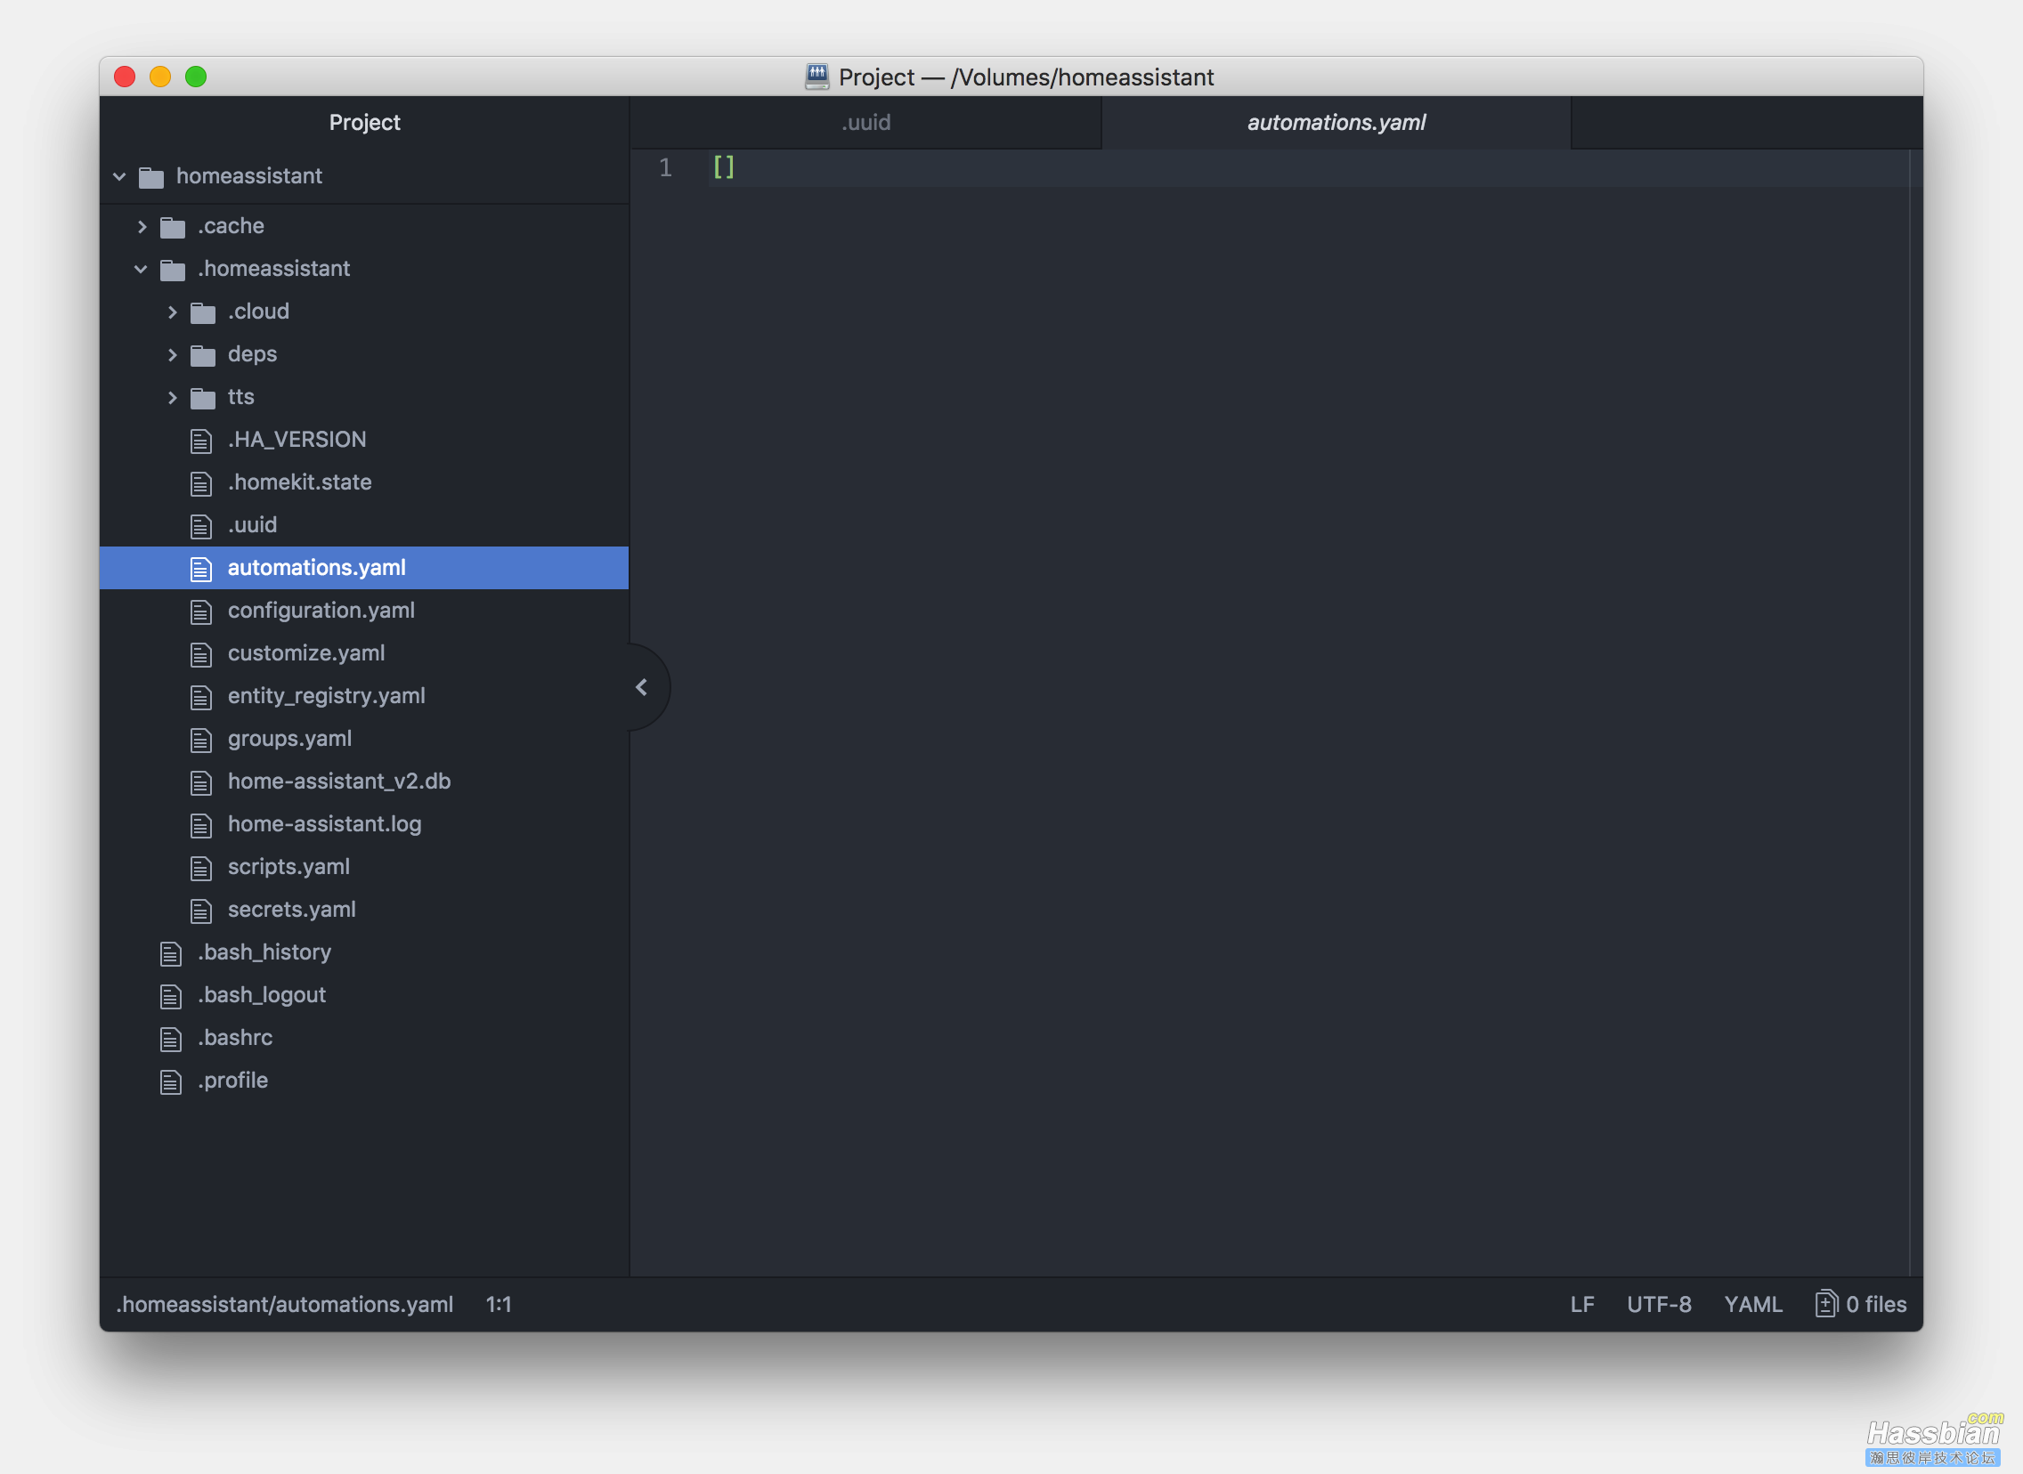Click the volume proxy icon in title bar
Viewport: 2023px width, 1474px height.
[x=817, y=77]
